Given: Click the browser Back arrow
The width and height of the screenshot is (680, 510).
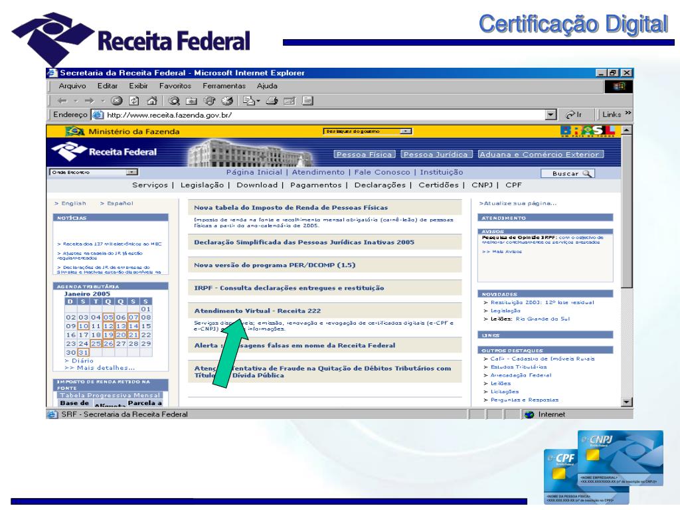Looking at the screenshot, I should (62, 101).
